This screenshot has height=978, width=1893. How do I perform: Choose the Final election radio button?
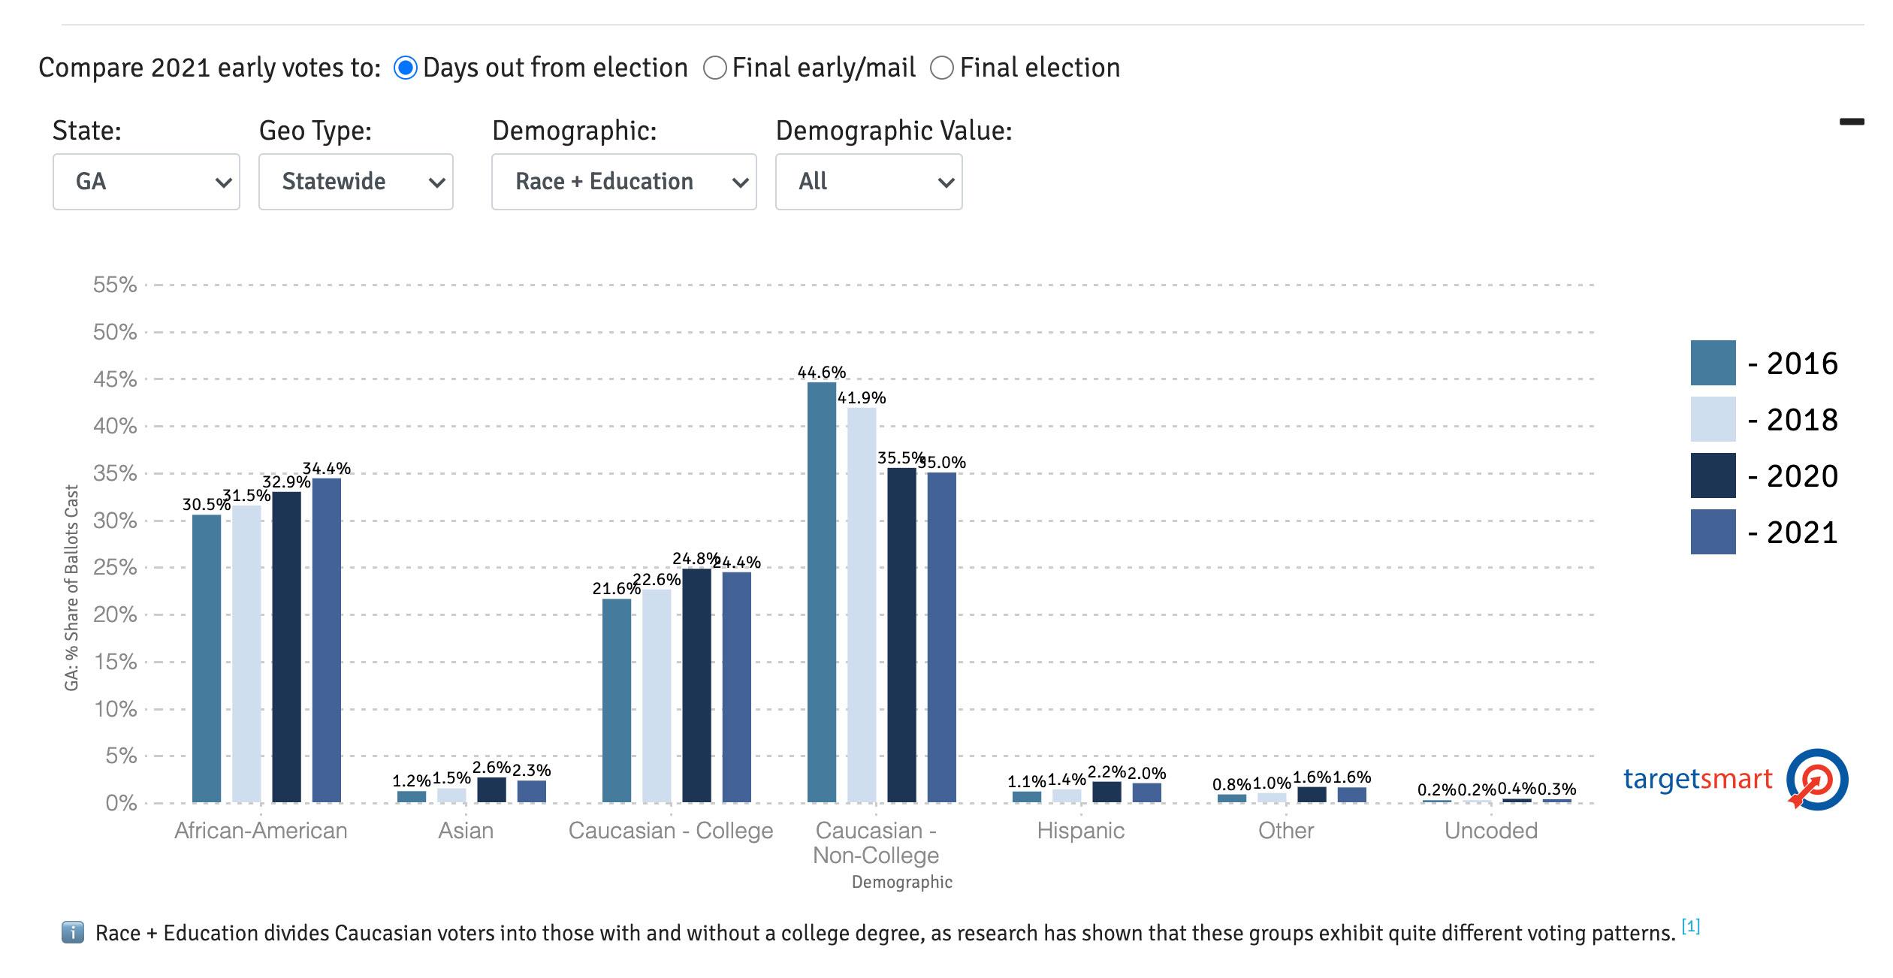point(942,68)
